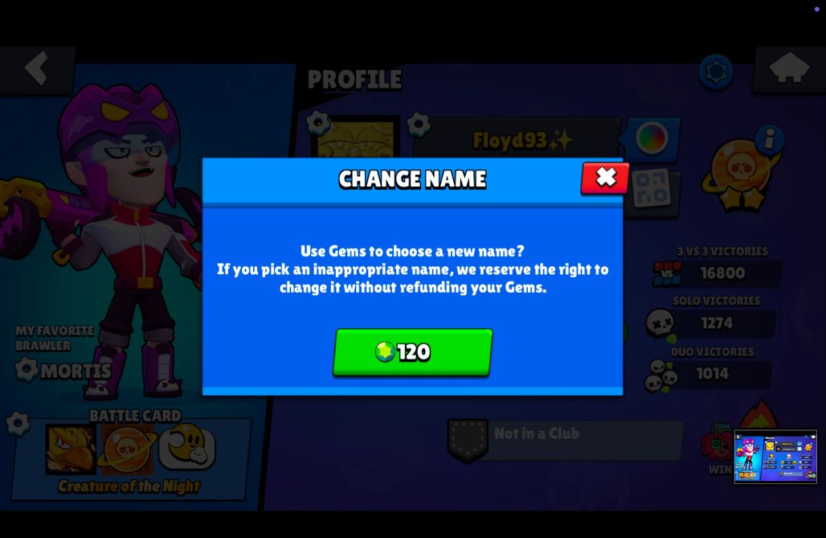Select the moon emoji battle card pin
Viewport: 826px width, 538px height.
pos(187,447)
